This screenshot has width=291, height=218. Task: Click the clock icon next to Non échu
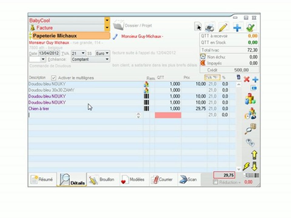point(203,56)
